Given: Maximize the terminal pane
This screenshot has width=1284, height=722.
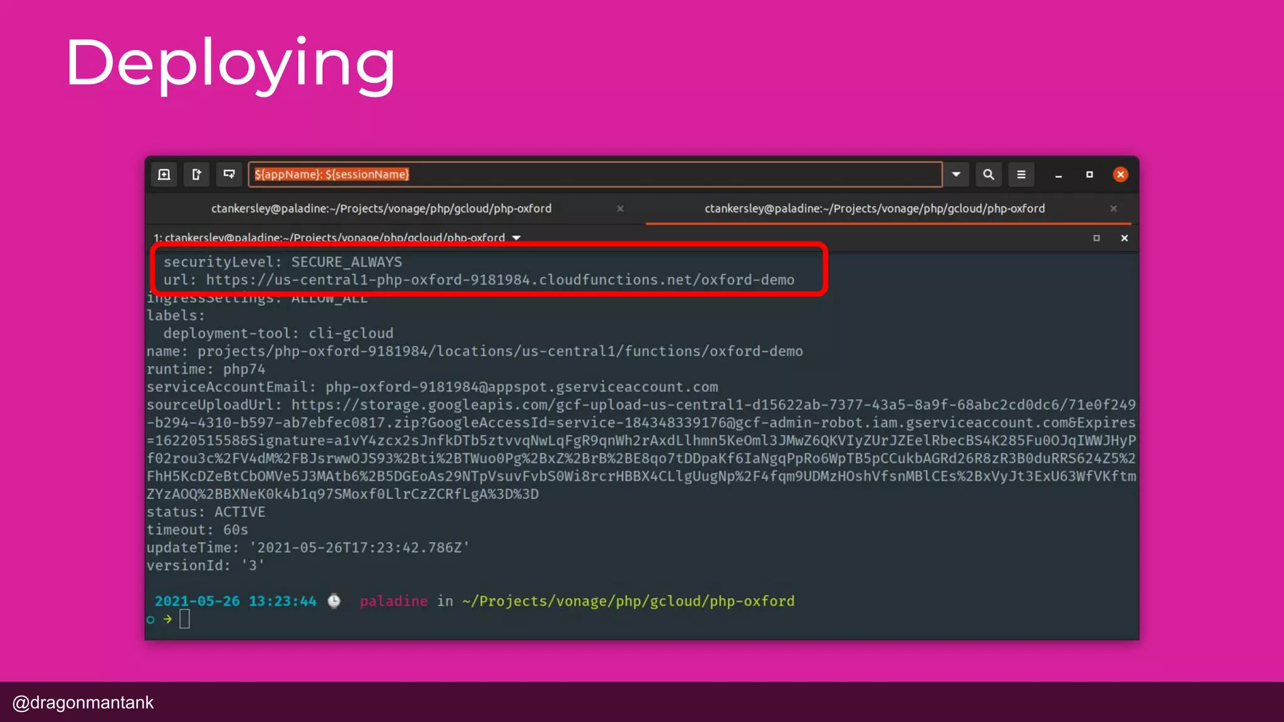Looking at the screenshot, I should tap(1097, 238).
